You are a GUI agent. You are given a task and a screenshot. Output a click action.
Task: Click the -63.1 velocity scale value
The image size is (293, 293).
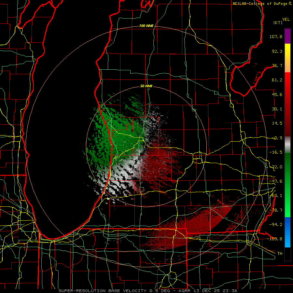(x=276, y=196)
